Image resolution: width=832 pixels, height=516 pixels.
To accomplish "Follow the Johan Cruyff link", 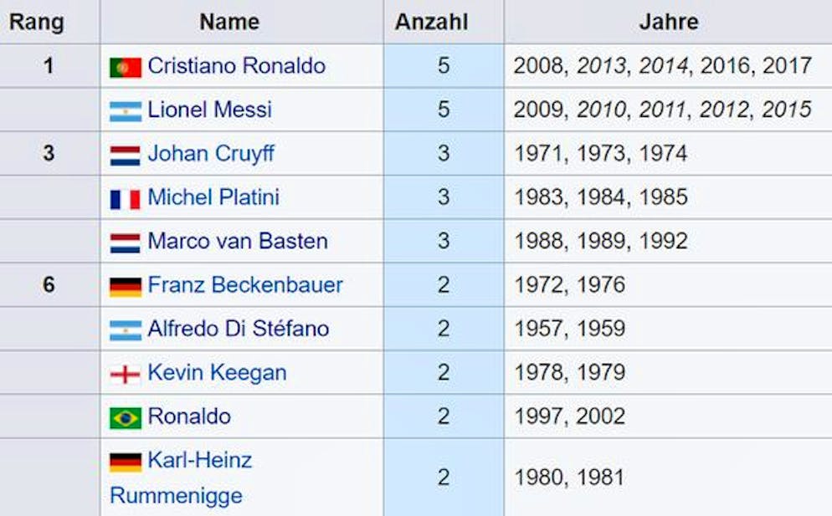I will click(x=211, y=154).
